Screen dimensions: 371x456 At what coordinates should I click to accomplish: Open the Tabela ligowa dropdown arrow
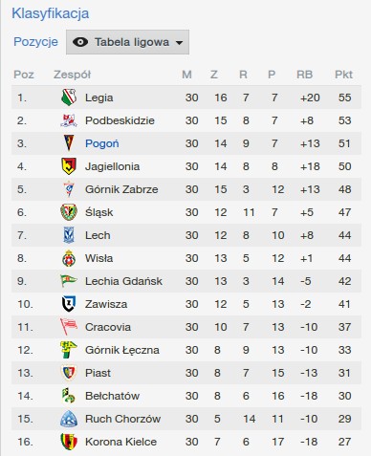click(180, 43)
